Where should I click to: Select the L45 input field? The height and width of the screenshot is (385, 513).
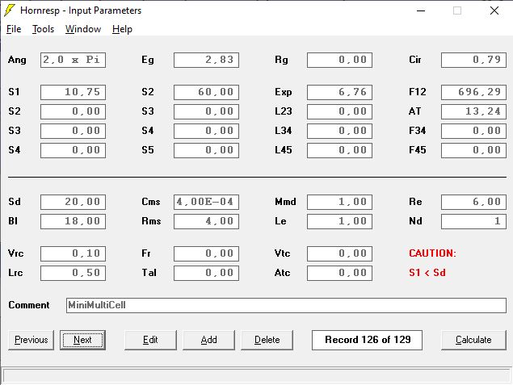pos(339,150)
